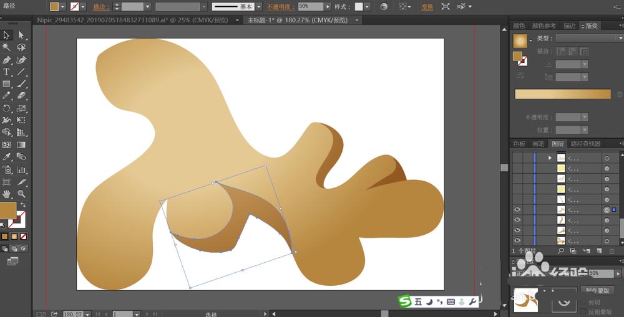The height and width of the screenshot is (317, 624).
Task: Select the Paintbrush tool
Action: tap(21, 84)
